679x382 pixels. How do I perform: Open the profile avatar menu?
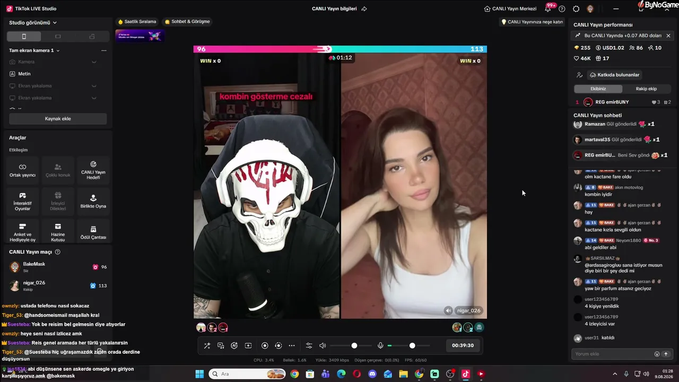point(590,9)
